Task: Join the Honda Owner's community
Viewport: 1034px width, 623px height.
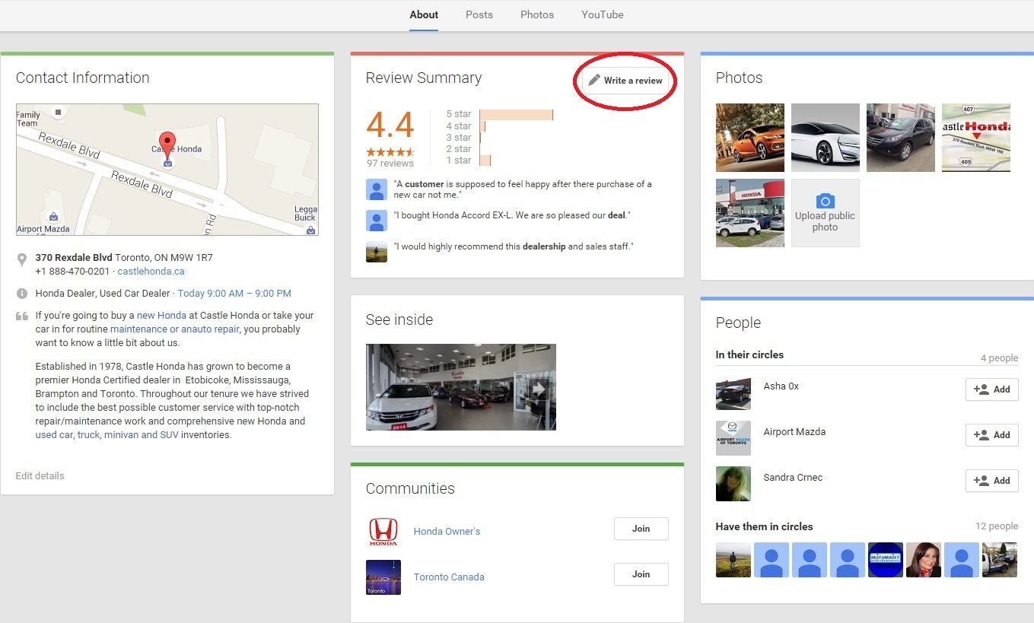Action: tap(641, 529)
